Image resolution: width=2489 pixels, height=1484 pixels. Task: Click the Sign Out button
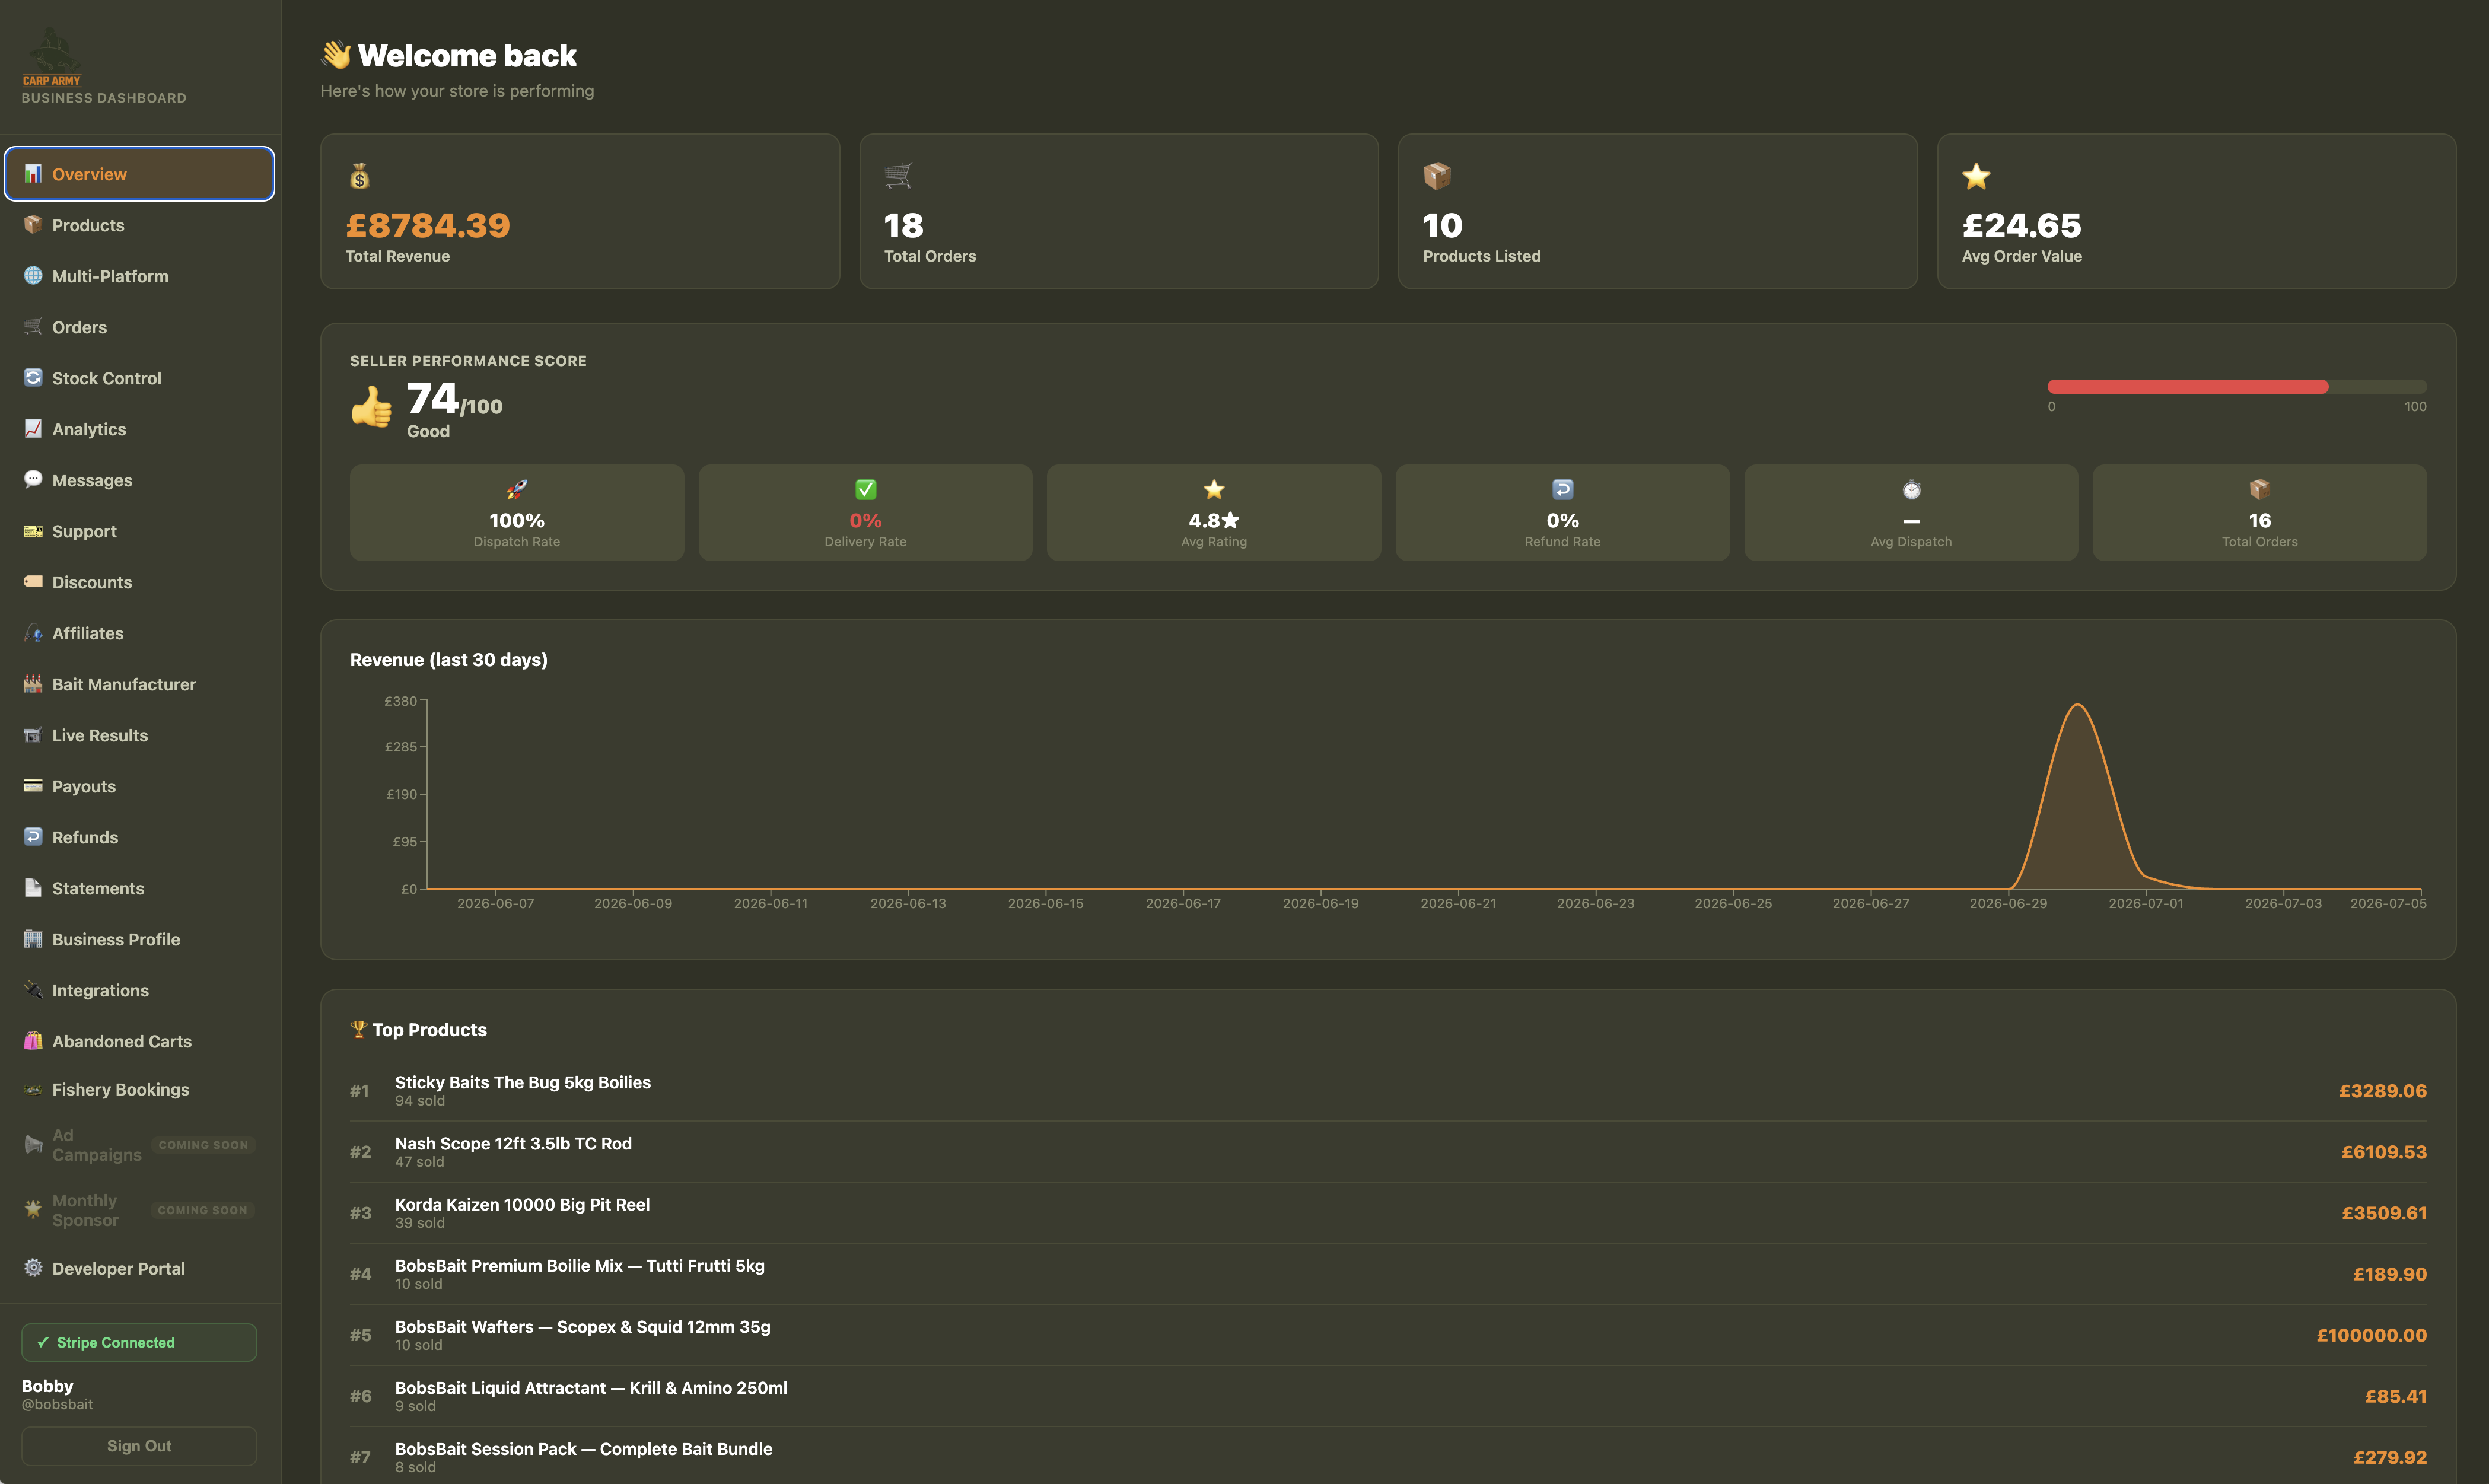click(139, 1446)
